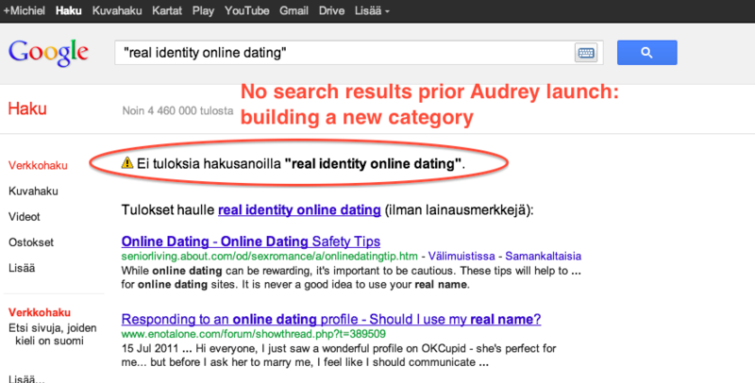Select Videot in the left sidebar
This screenshot has width=755, height=383.
(x=25, y=217)
